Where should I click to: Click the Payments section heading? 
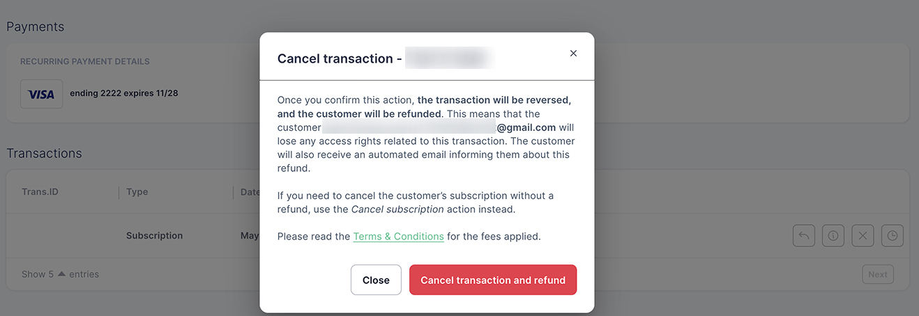click(x=35, y=26)
